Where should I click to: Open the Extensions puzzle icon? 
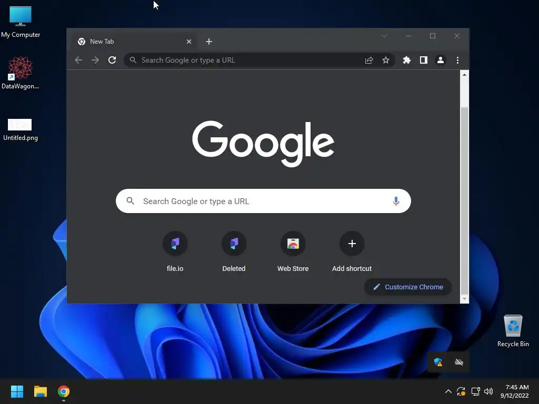(x=407, y=60)
